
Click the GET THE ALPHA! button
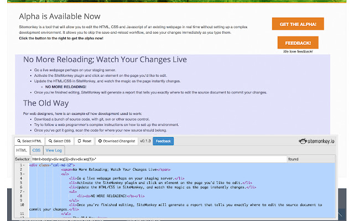tap(298, 24)
